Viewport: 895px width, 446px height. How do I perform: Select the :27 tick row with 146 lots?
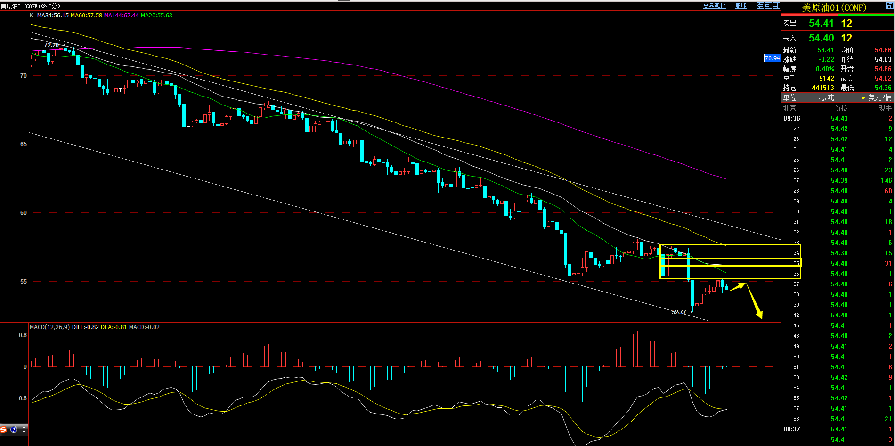[x=838, y=181]
